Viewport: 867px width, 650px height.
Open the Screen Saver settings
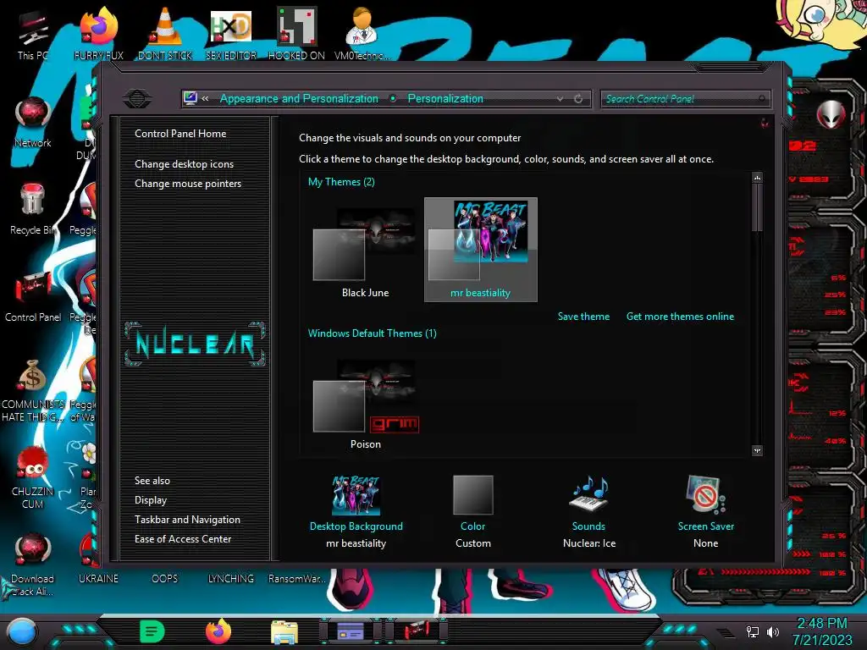(705, 511)
